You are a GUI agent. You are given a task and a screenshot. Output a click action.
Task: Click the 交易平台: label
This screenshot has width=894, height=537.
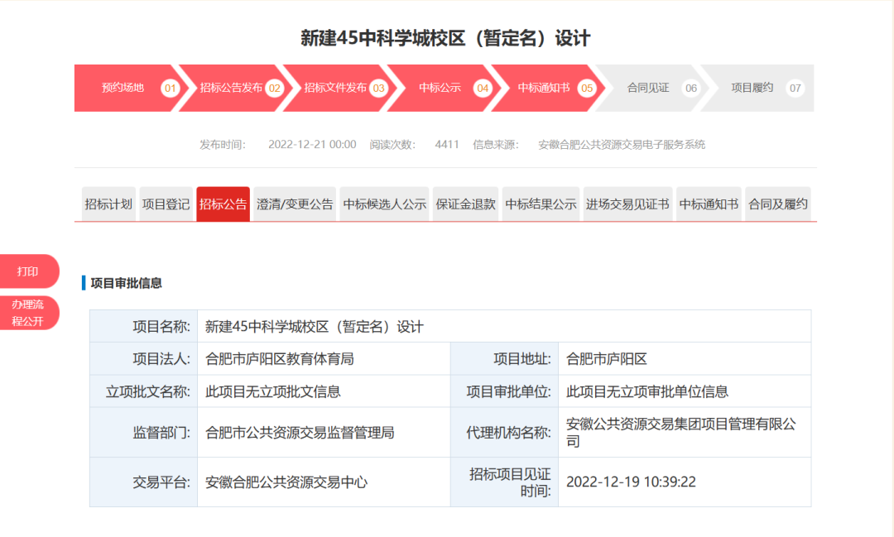(x=161, y=482)
